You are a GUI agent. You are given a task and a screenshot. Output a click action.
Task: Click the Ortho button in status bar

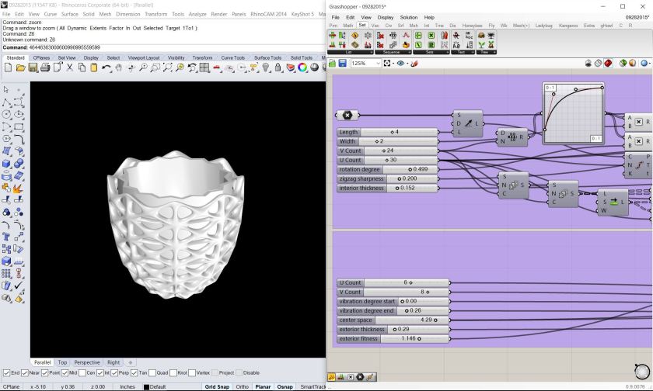[x=243, y=386]
